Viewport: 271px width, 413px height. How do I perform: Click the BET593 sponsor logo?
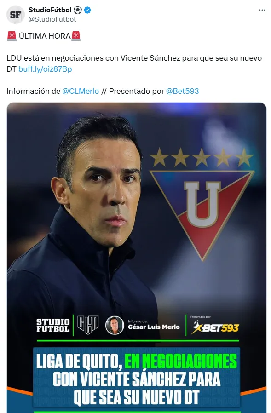[215, 327]
